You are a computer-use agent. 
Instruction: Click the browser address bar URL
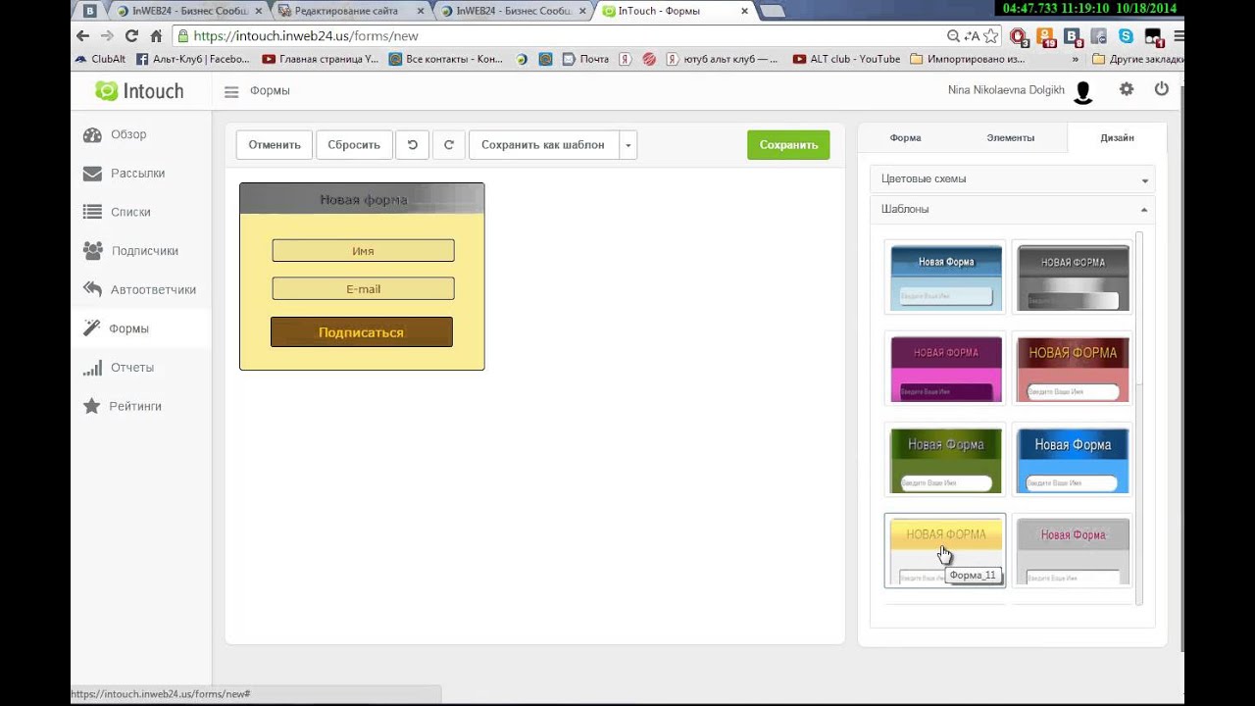tap(306, 36)
